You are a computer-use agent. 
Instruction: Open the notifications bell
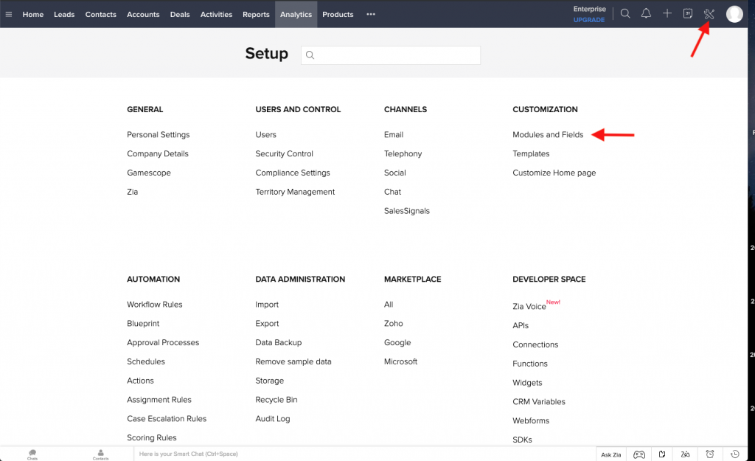647,13
